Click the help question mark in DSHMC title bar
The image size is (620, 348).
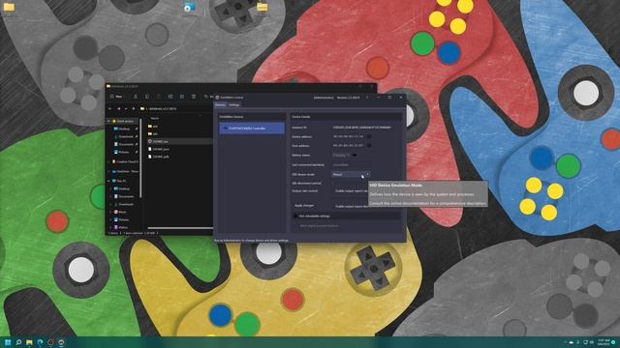[x=367, y=97]
